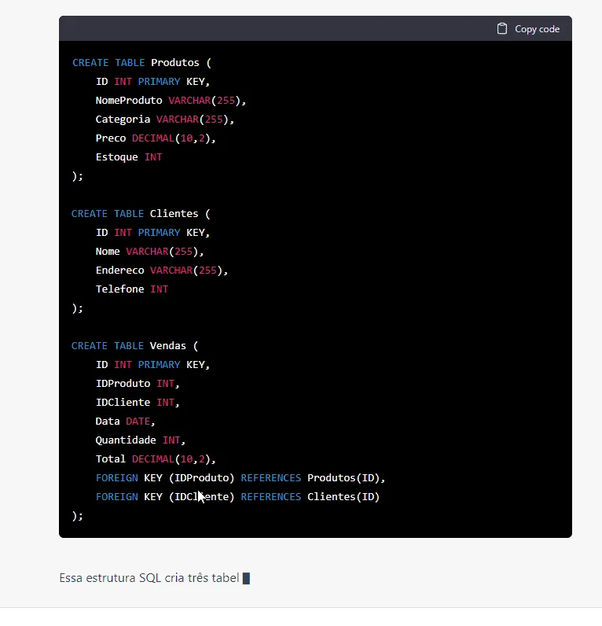
Task: Click the clipboard copy icon
Action: (502, 29)
